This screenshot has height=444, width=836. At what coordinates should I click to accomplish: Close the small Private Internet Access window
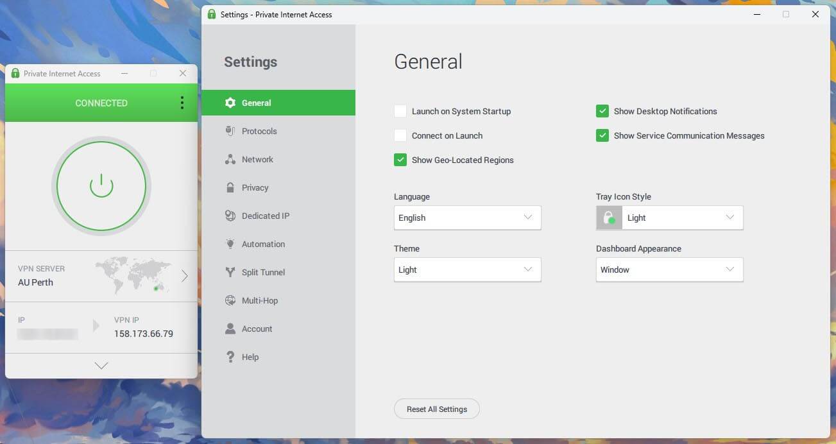pos(183,73)
